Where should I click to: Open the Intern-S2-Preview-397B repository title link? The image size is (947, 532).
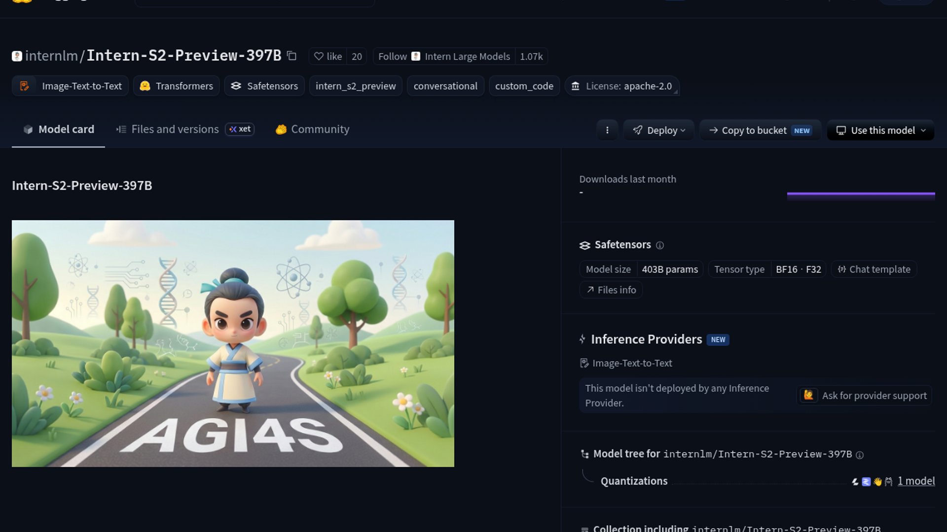[184, 55]
